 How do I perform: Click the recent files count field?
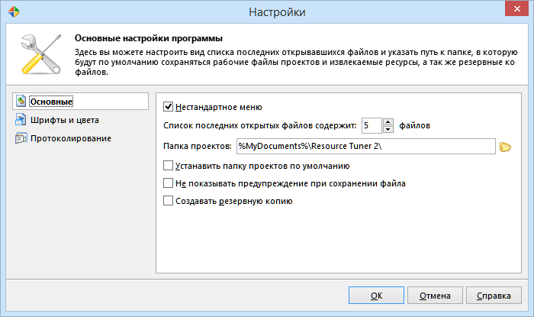[x=372, y=125]
